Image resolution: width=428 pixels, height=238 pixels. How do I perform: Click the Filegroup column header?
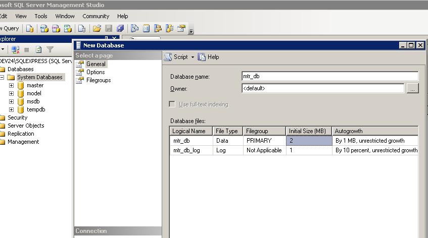(x=264, y=131)
